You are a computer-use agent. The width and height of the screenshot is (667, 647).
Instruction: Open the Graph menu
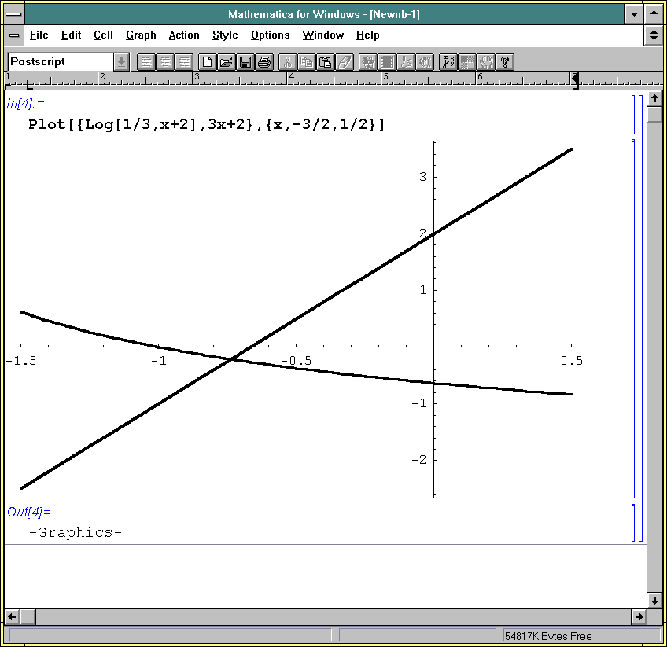[x=141, y=35]
